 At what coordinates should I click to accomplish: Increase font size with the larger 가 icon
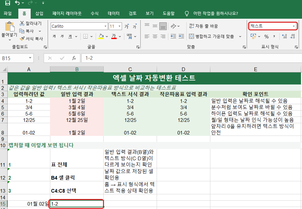[127, 26]
